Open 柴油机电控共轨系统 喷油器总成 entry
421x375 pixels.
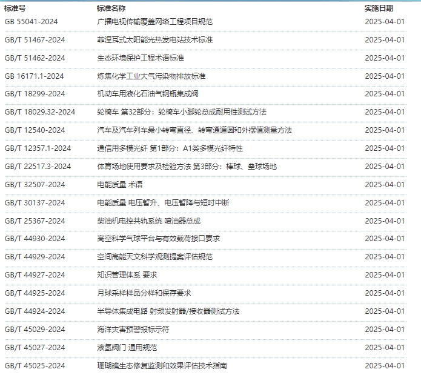coord(148,221)
